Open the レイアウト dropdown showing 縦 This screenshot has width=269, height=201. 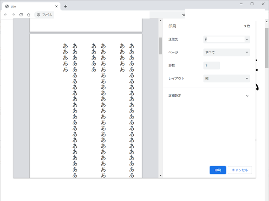point(226,78)
